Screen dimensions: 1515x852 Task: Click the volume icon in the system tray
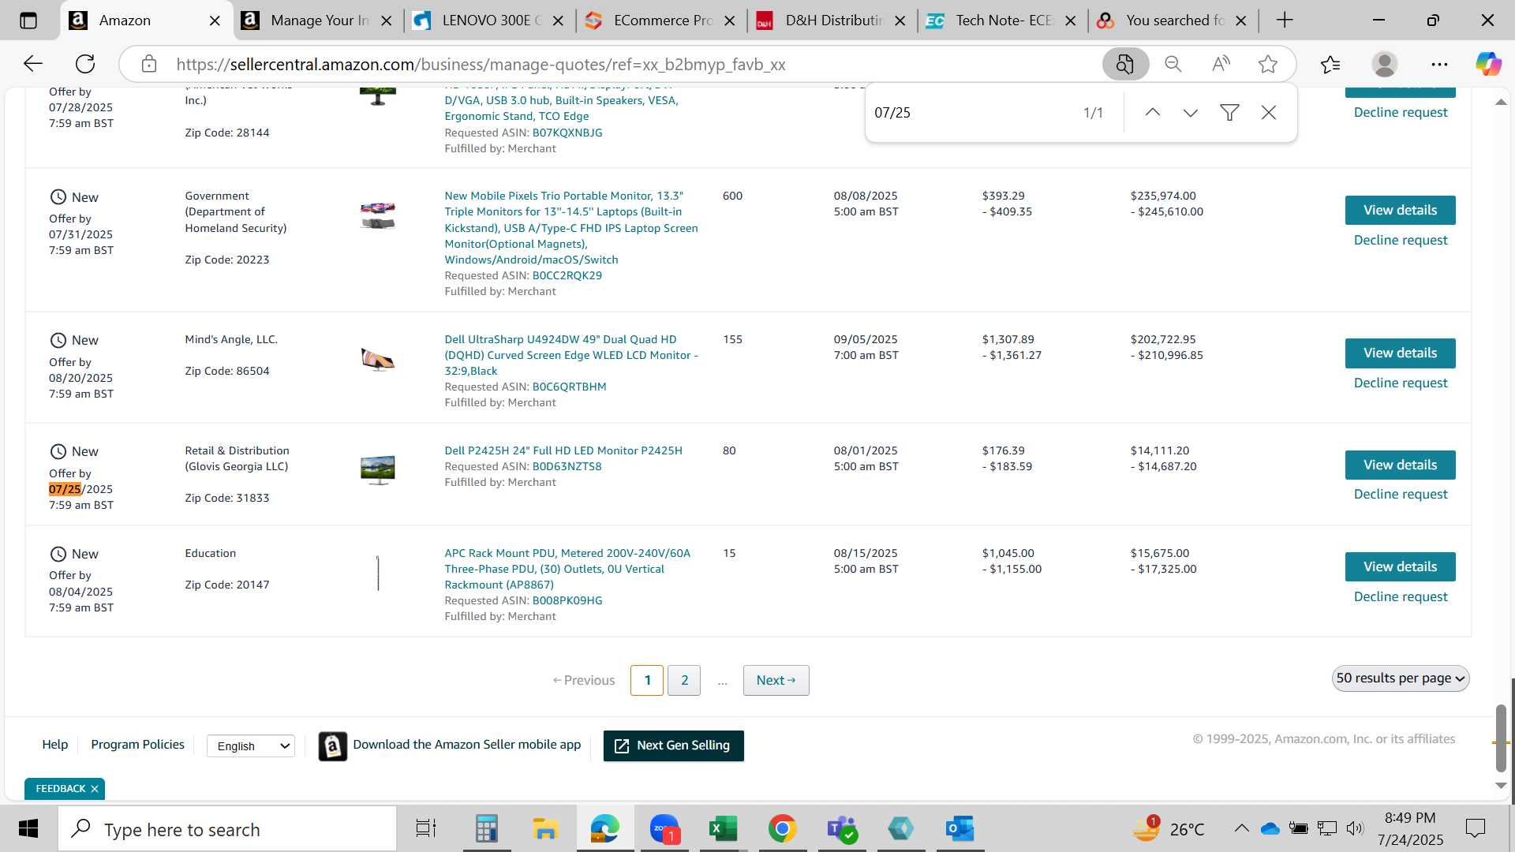[1355, 828]
